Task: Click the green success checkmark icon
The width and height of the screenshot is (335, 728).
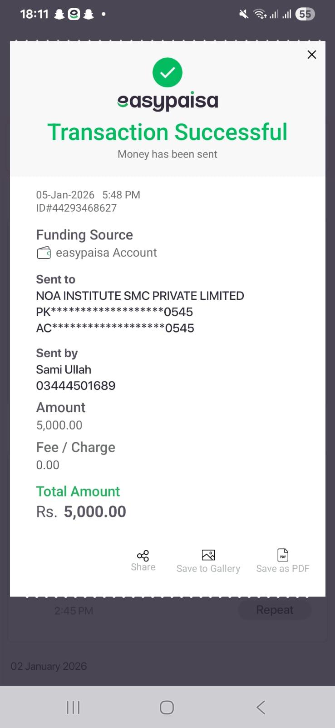Action: click(x=167, y=72)
